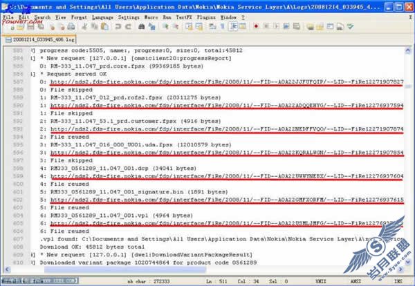Start macro recording with red dot
Image resolution: width=415 pixels, height=286 pixels.
click(x=256, y=27)
